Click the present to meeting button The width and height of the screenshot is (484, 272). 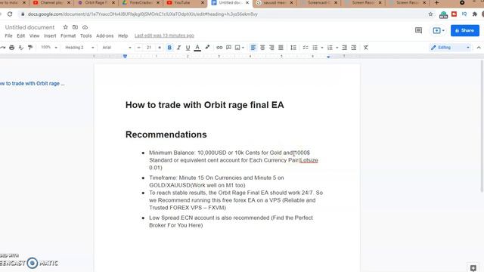439,30
